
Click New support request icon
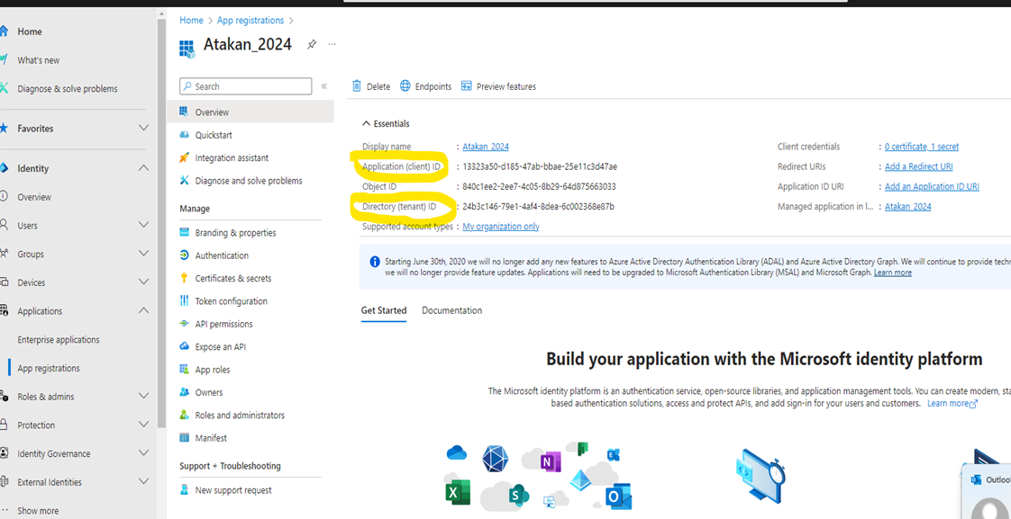[x=184, y=490]
